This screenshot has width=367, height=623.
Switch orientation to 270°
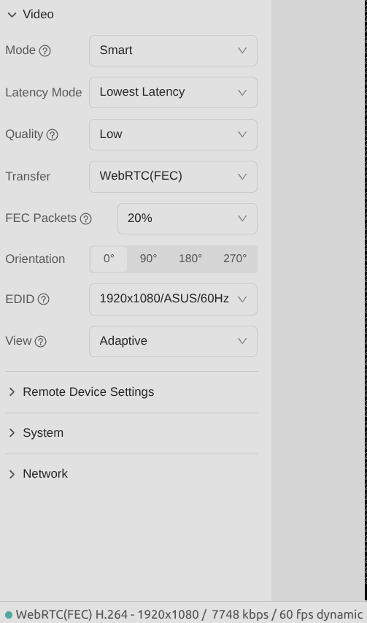[x=235, y=259]
